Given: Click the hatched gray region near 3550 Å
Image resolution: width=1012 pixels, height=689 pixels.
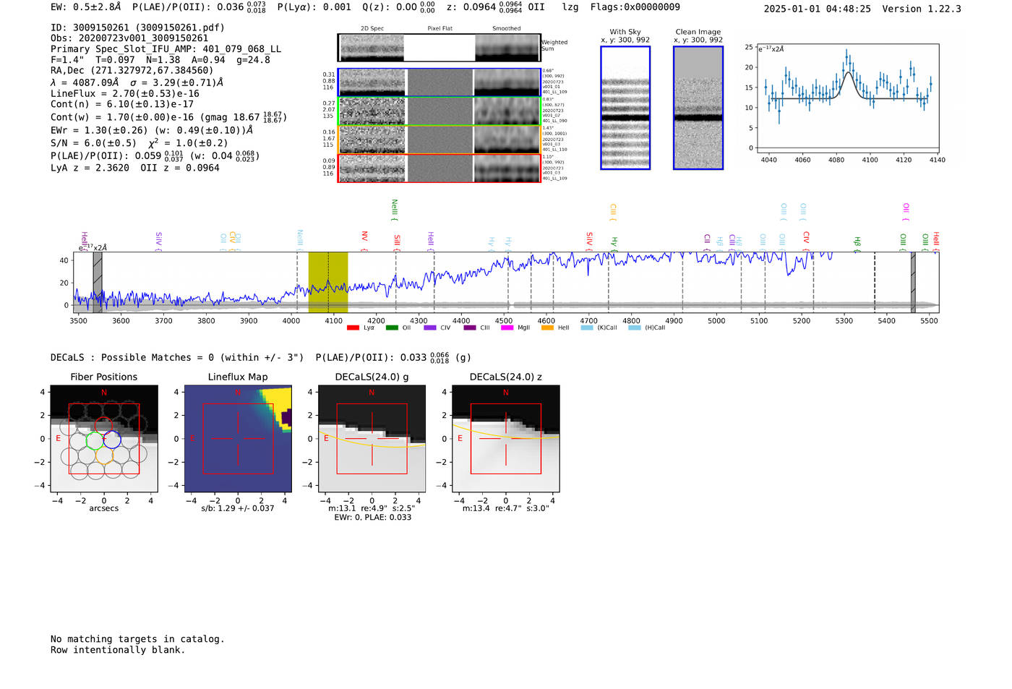Looking at the screenshot, I should coord(98,282).
